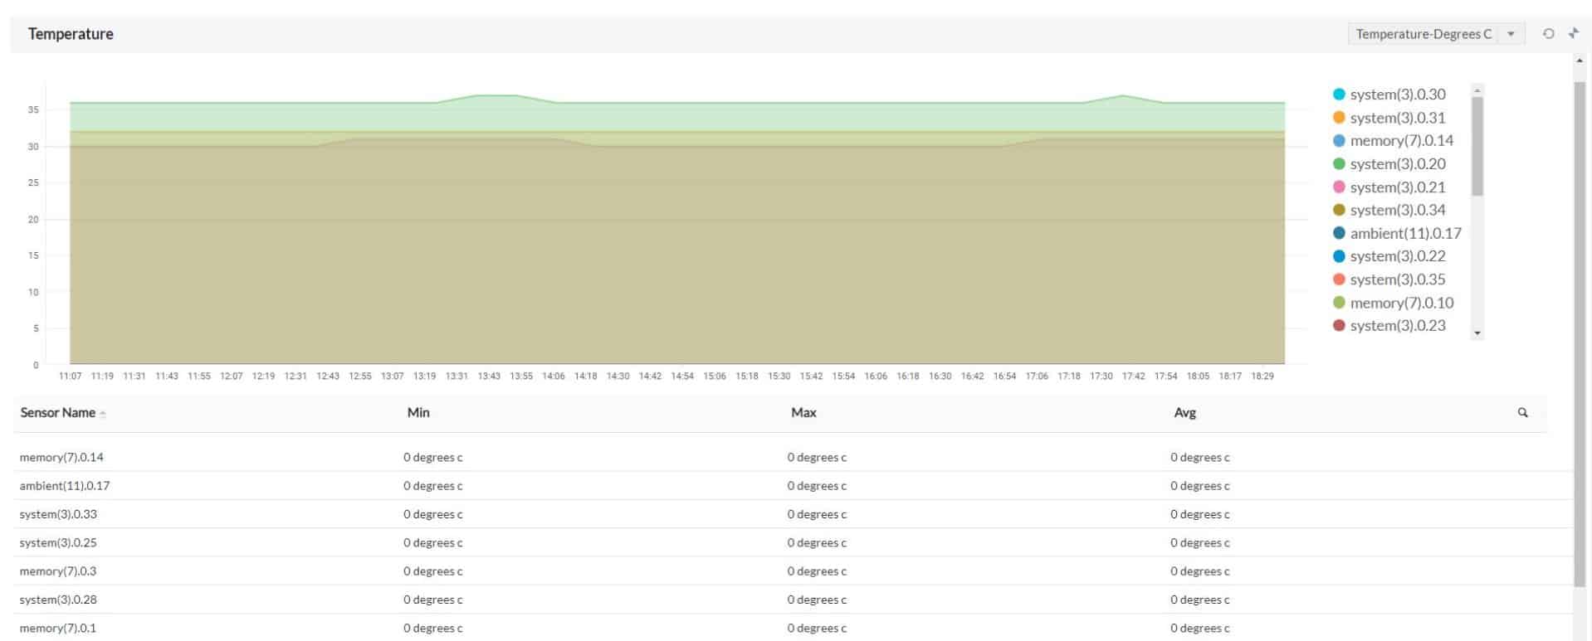The width and height of the screenshot is (1592, 641).
Task: Click the system(3).0.22 legend color dot
Action: [1339, 256]
